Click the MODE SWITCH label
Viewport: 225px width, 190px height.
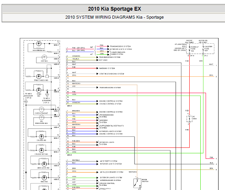145,180
